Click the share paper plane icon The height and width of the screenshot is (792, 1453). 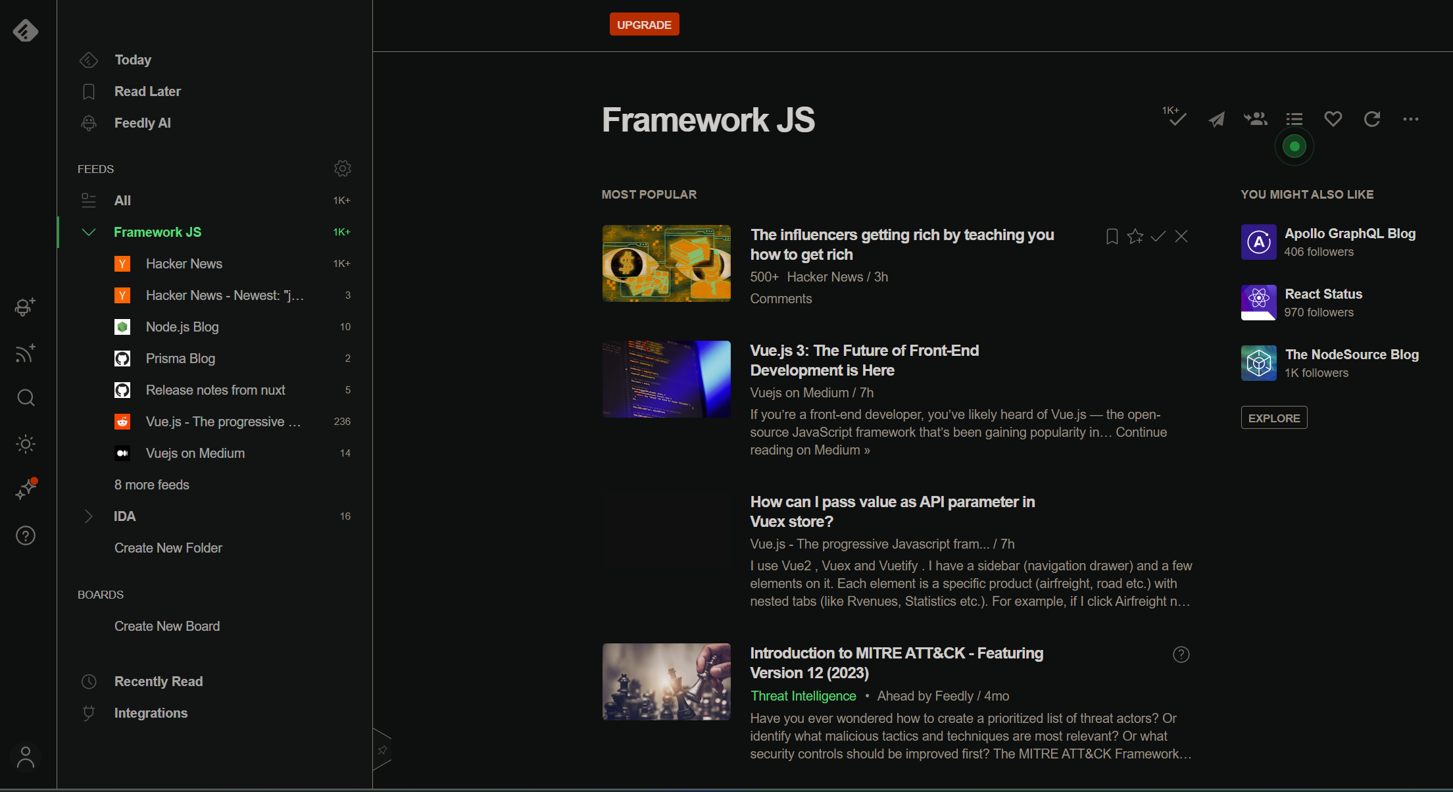point(1216,119)
